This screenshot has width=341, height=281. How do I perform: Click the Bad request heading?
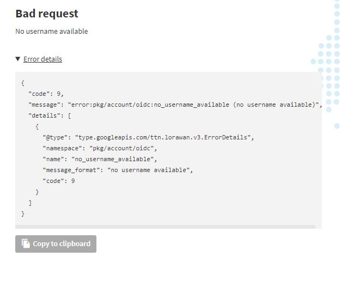[x=47, y=14]
